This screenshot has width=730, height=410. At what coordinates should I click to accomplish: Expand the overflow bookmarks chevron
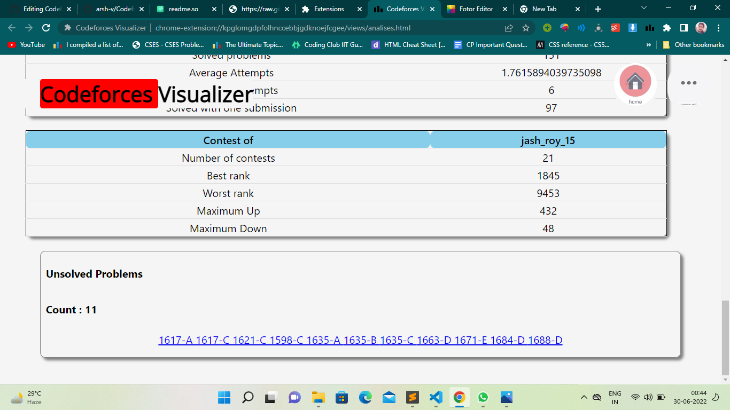(x=648, y=45)
